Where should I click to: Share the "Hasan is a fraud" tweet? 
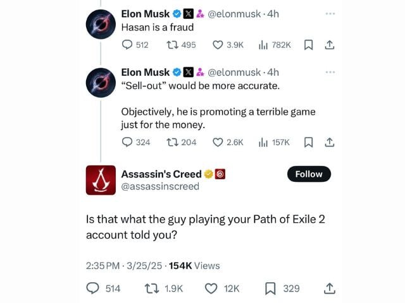(328, 45)
